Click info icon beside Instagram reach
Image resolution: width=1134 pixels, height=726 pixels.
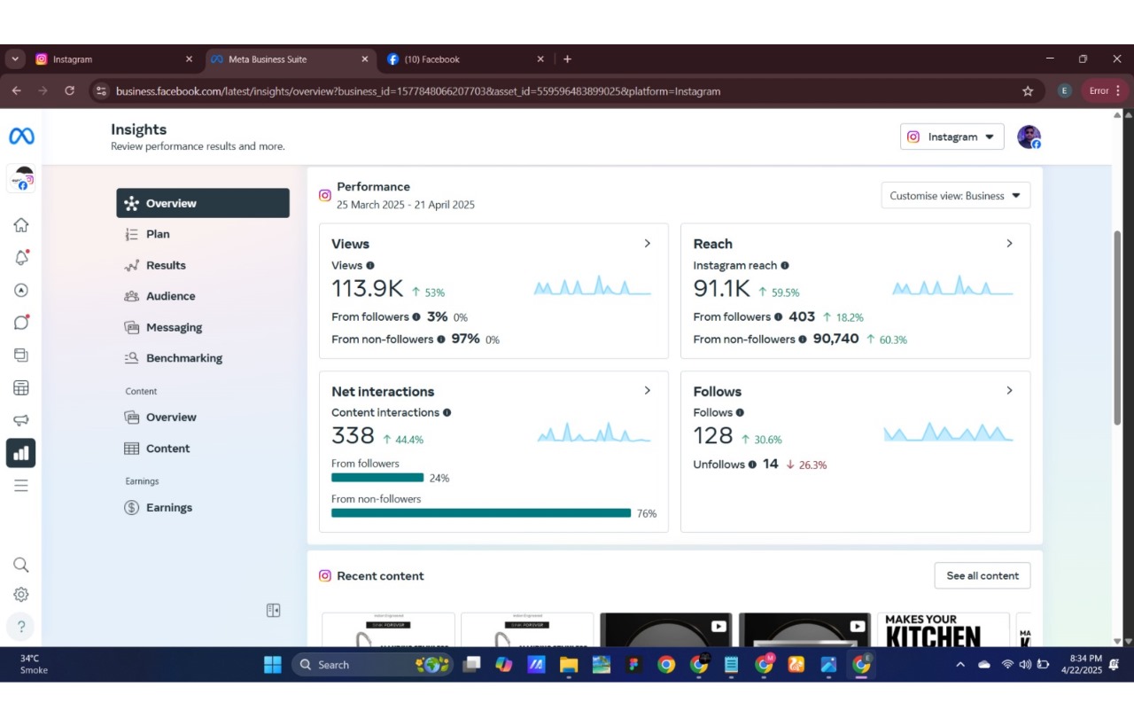pos(785,266)
